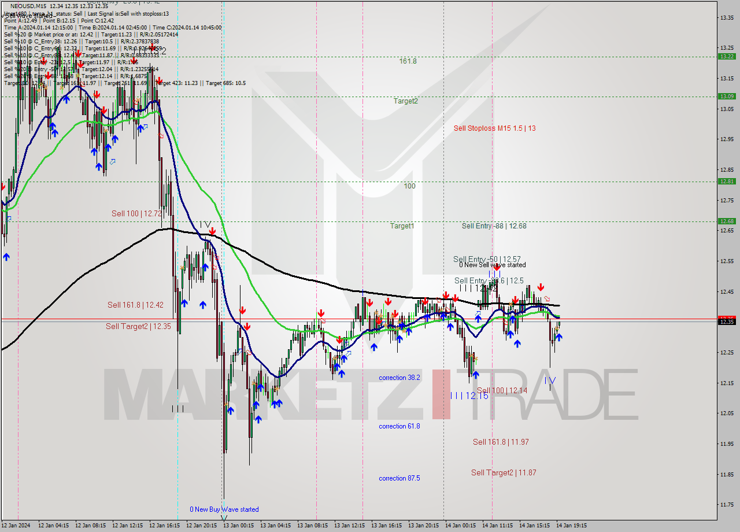
Task: Select the 'Sell 100 | 12.14' label
Action: pyautogui.click(x=502, y=390)
